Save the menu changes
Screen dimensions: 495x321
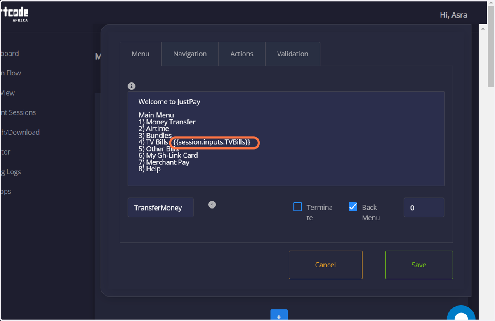pyautogui.click(x=419, y=265)
